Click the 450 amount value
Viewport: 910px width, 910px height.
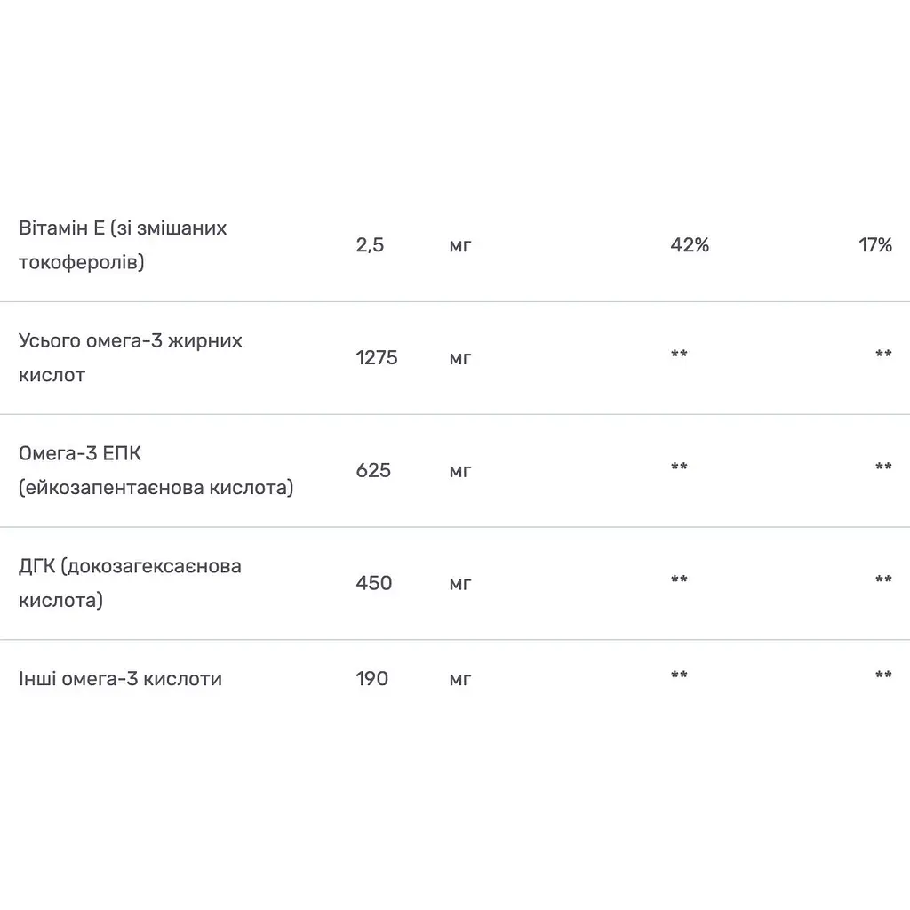(374, 583)
